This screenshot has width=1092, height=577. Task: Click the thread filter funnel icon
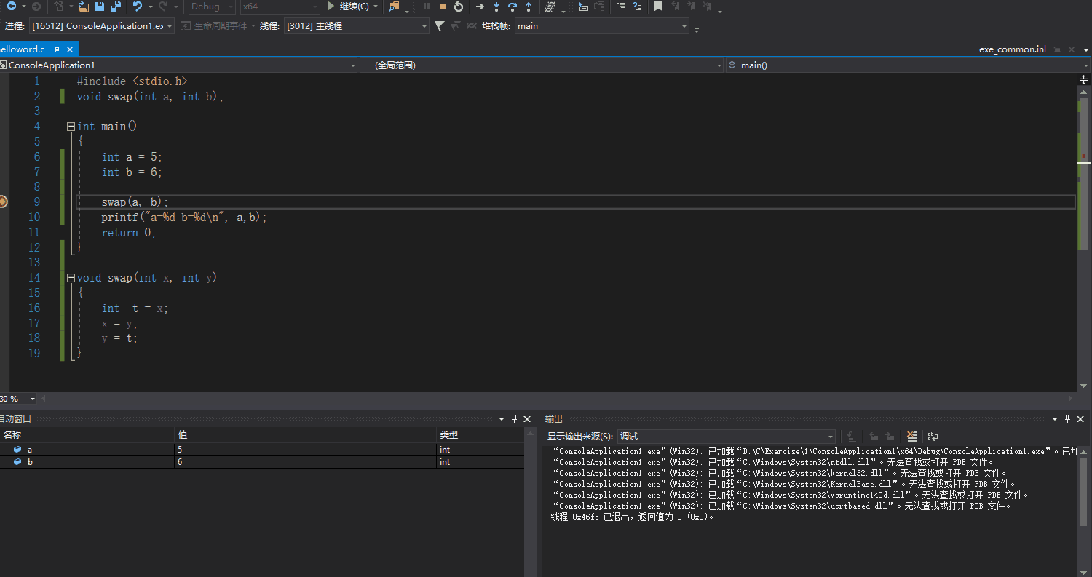(439, 25)
